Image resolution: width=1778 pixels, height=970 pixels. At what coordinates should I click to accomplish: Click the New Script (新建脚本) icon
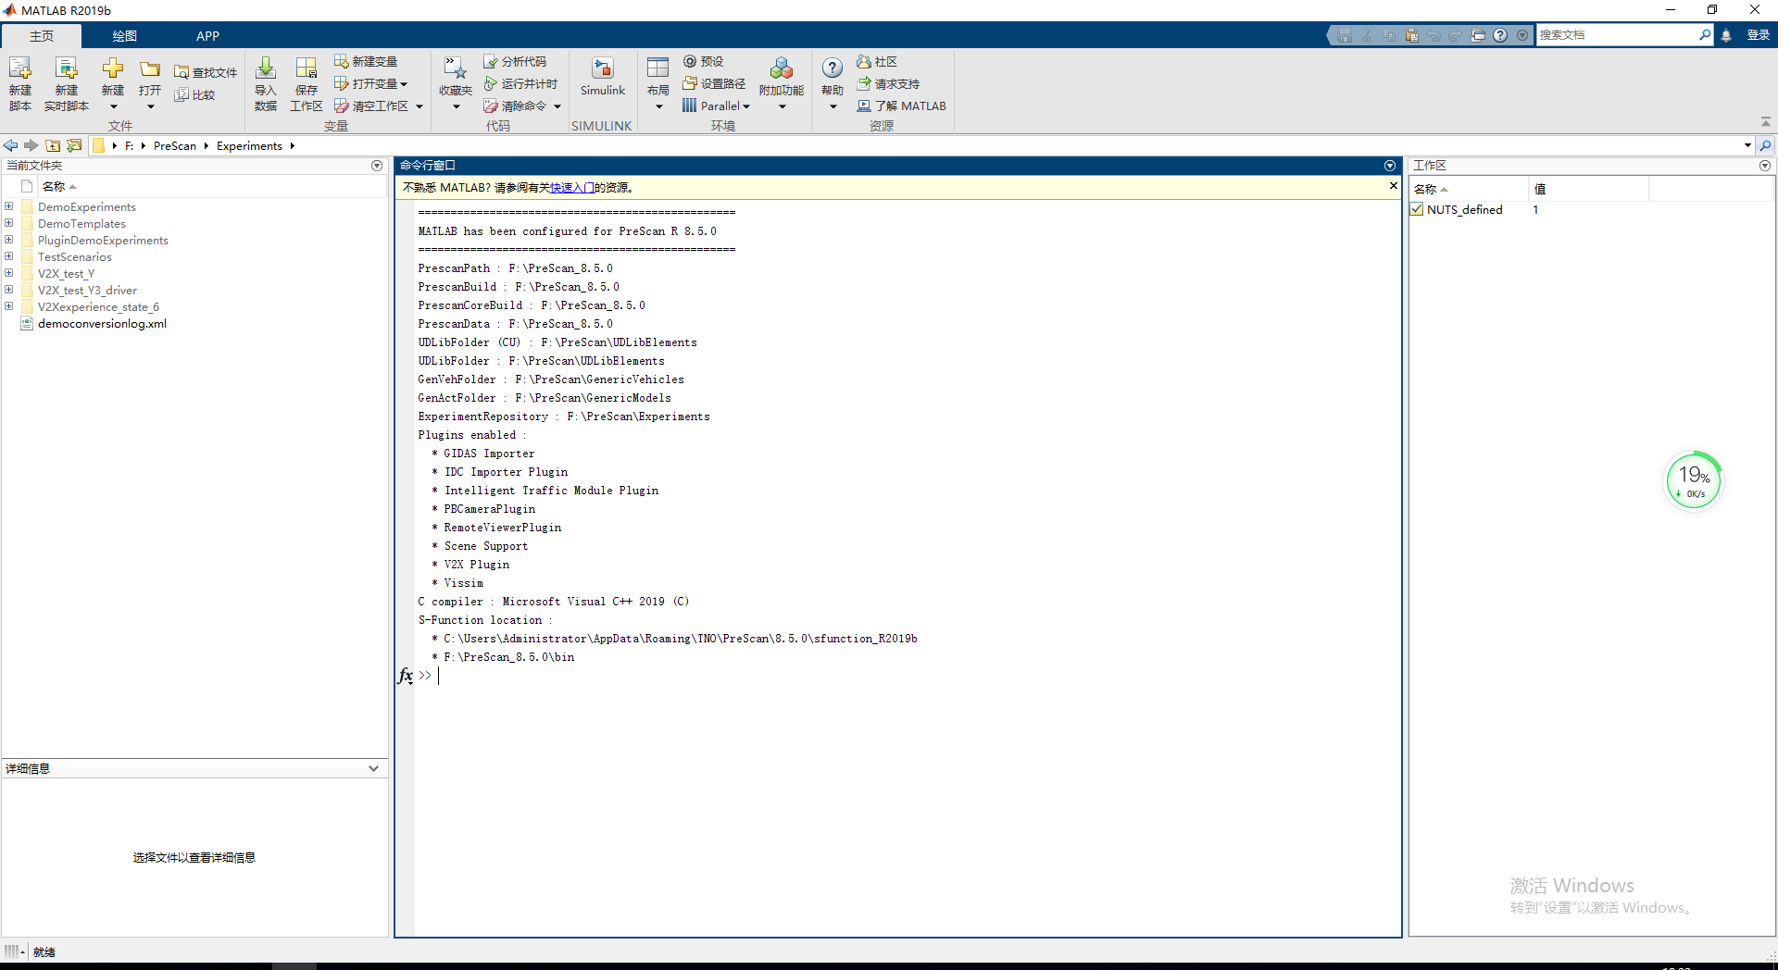click(x=20, y=83)
